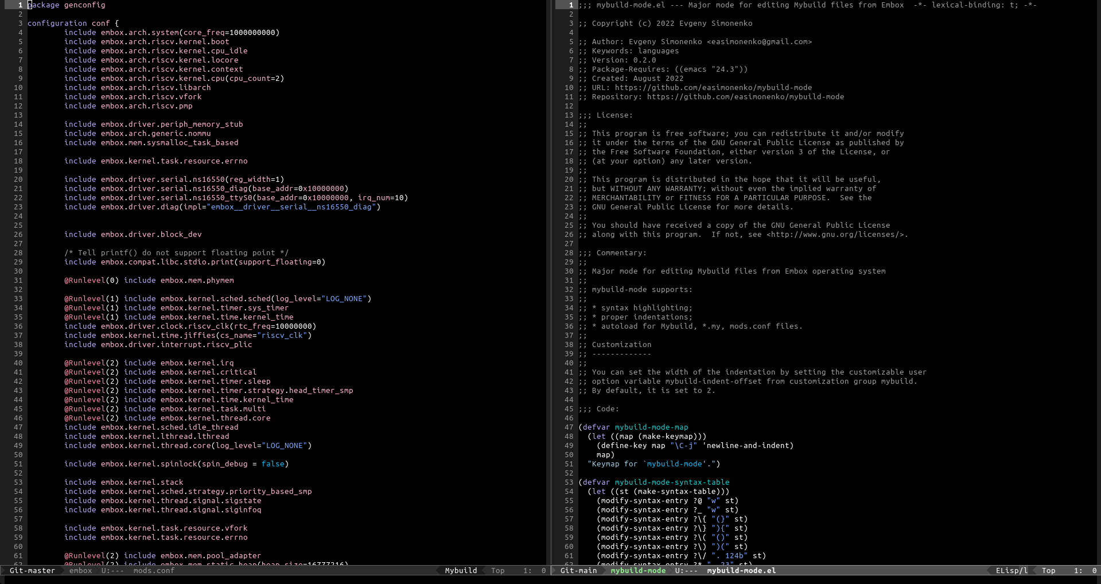
Task: Click http://www.gnu.org/licenses/ link
Action: pyautogui.click(x=835, y=235)
